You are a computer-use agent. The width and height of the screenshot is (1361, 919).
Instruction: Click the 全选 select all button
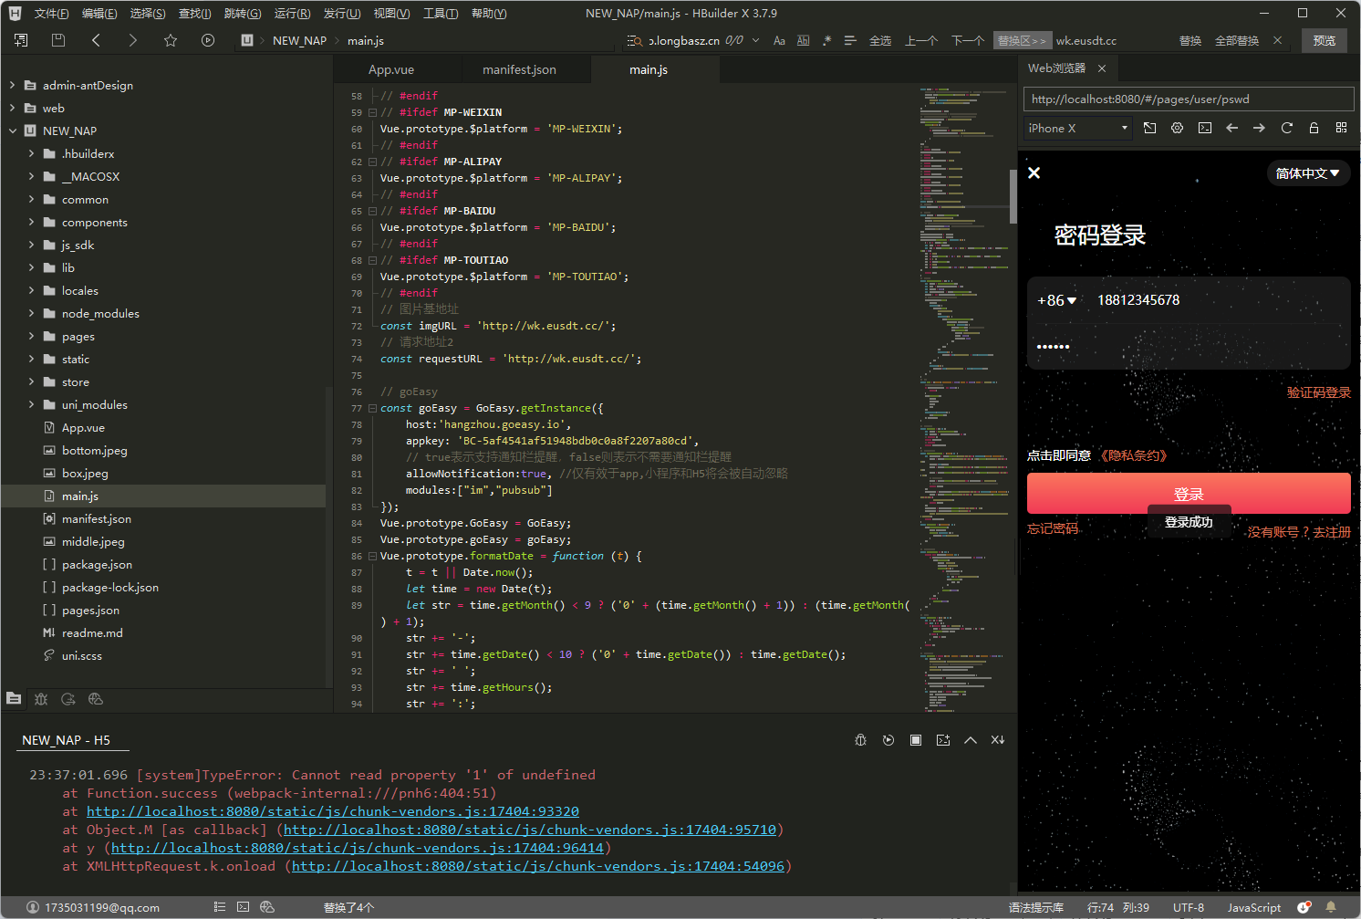pyautogui.click(x=880, y=40)
